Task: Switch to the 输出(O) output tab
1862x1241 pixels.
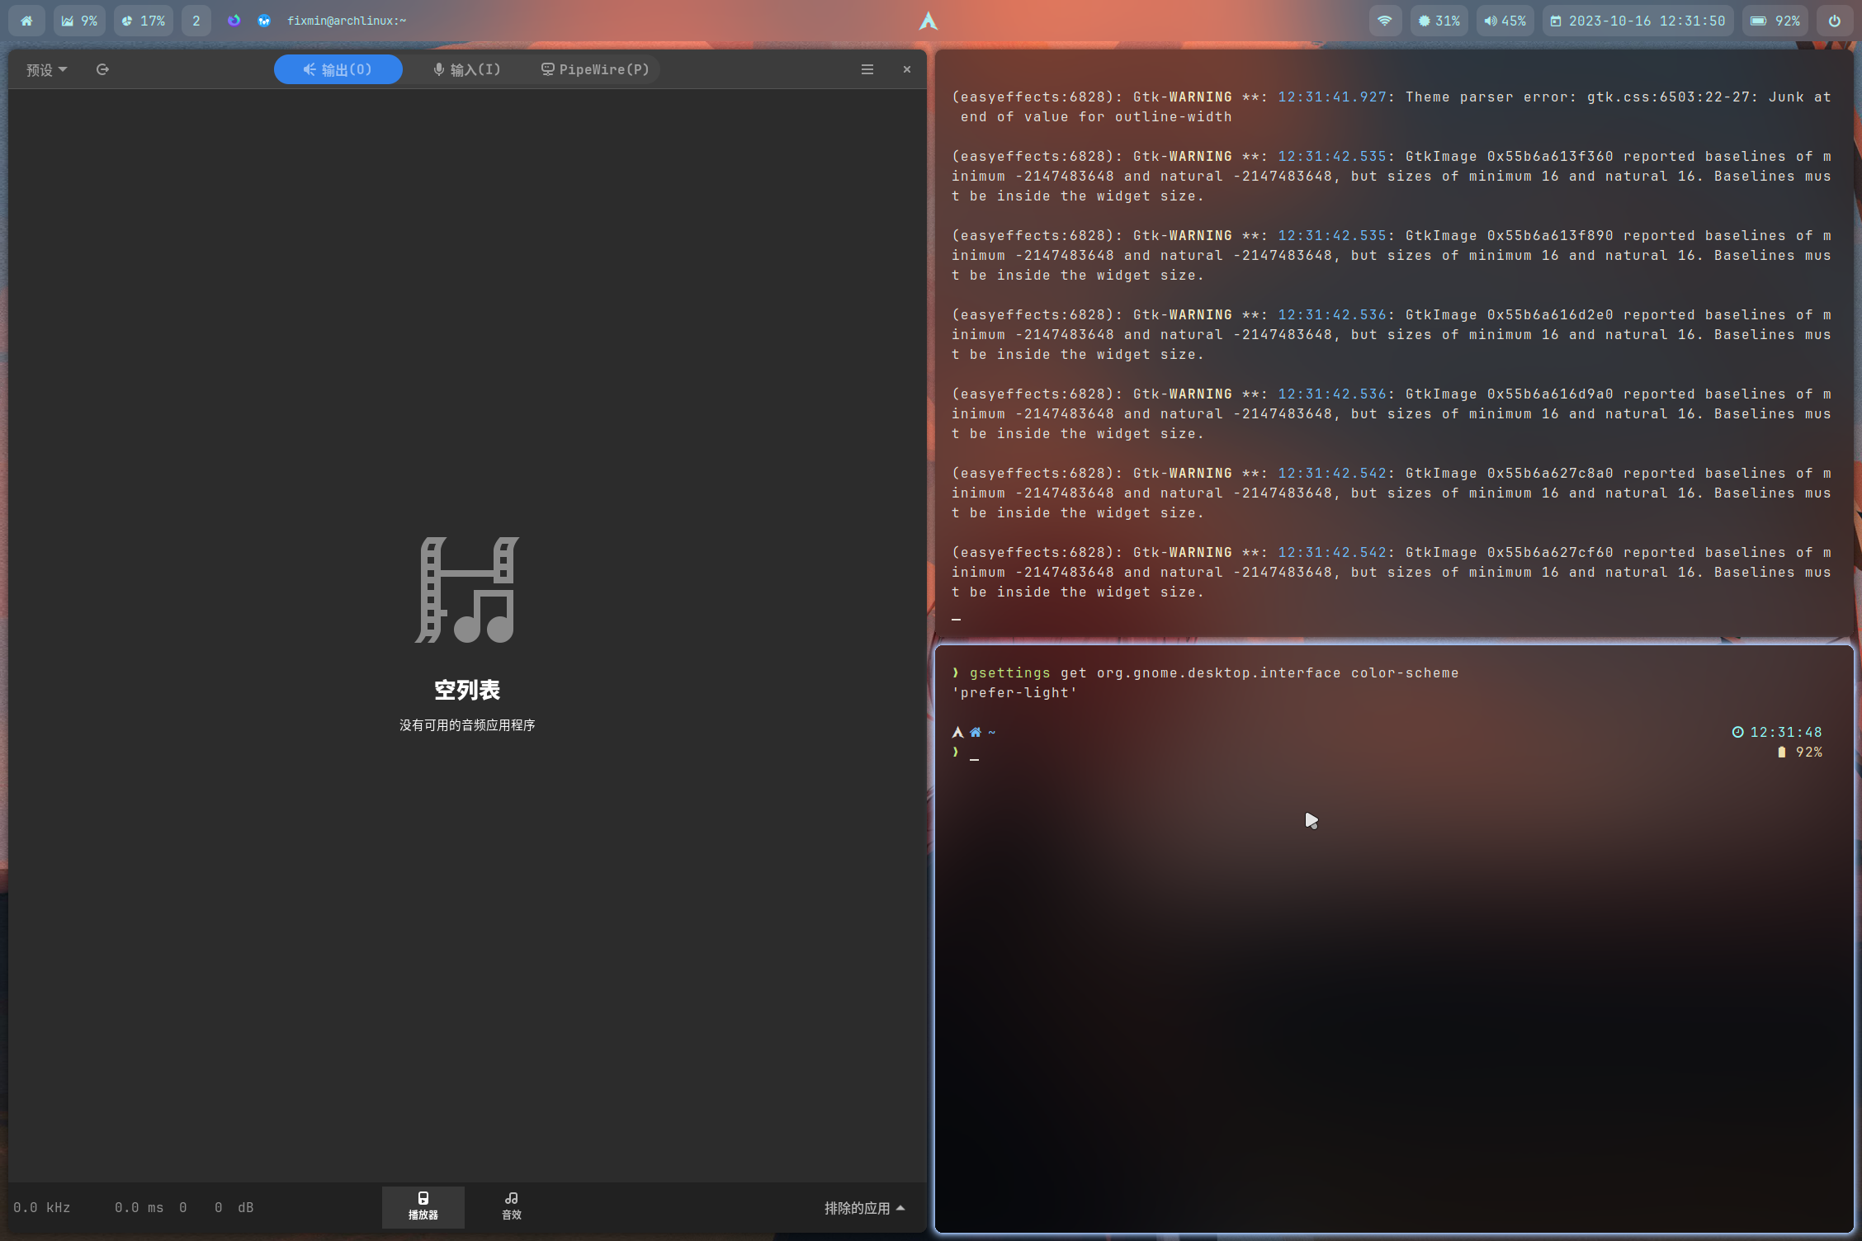Action: point(338,69)
